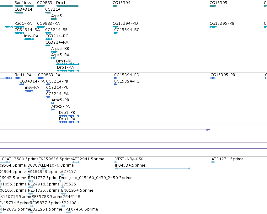
Task: Click the Drp1-RA transcript label
Action: 66,67
